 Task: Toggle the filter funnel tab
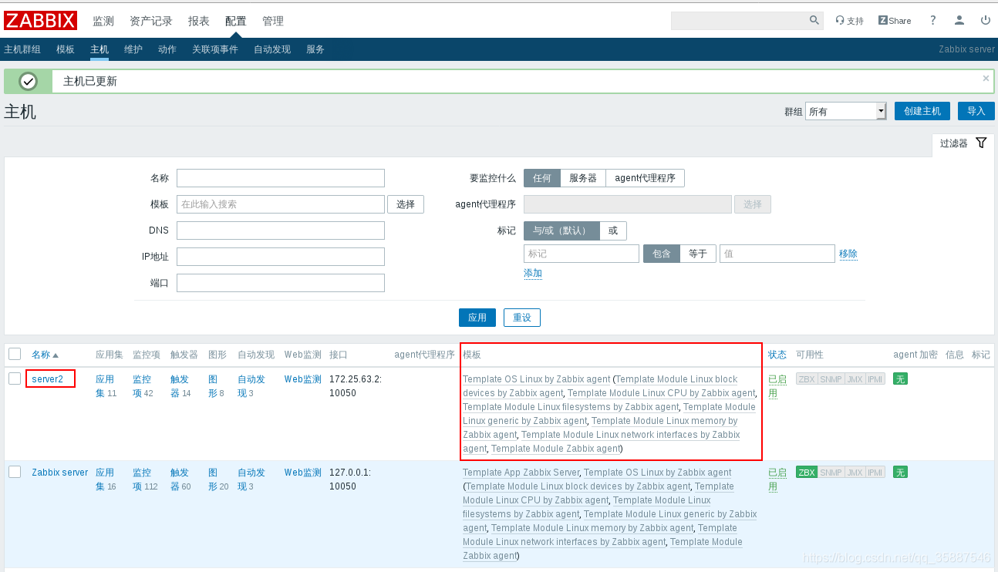pyautogui.click(x=963, y=143)
